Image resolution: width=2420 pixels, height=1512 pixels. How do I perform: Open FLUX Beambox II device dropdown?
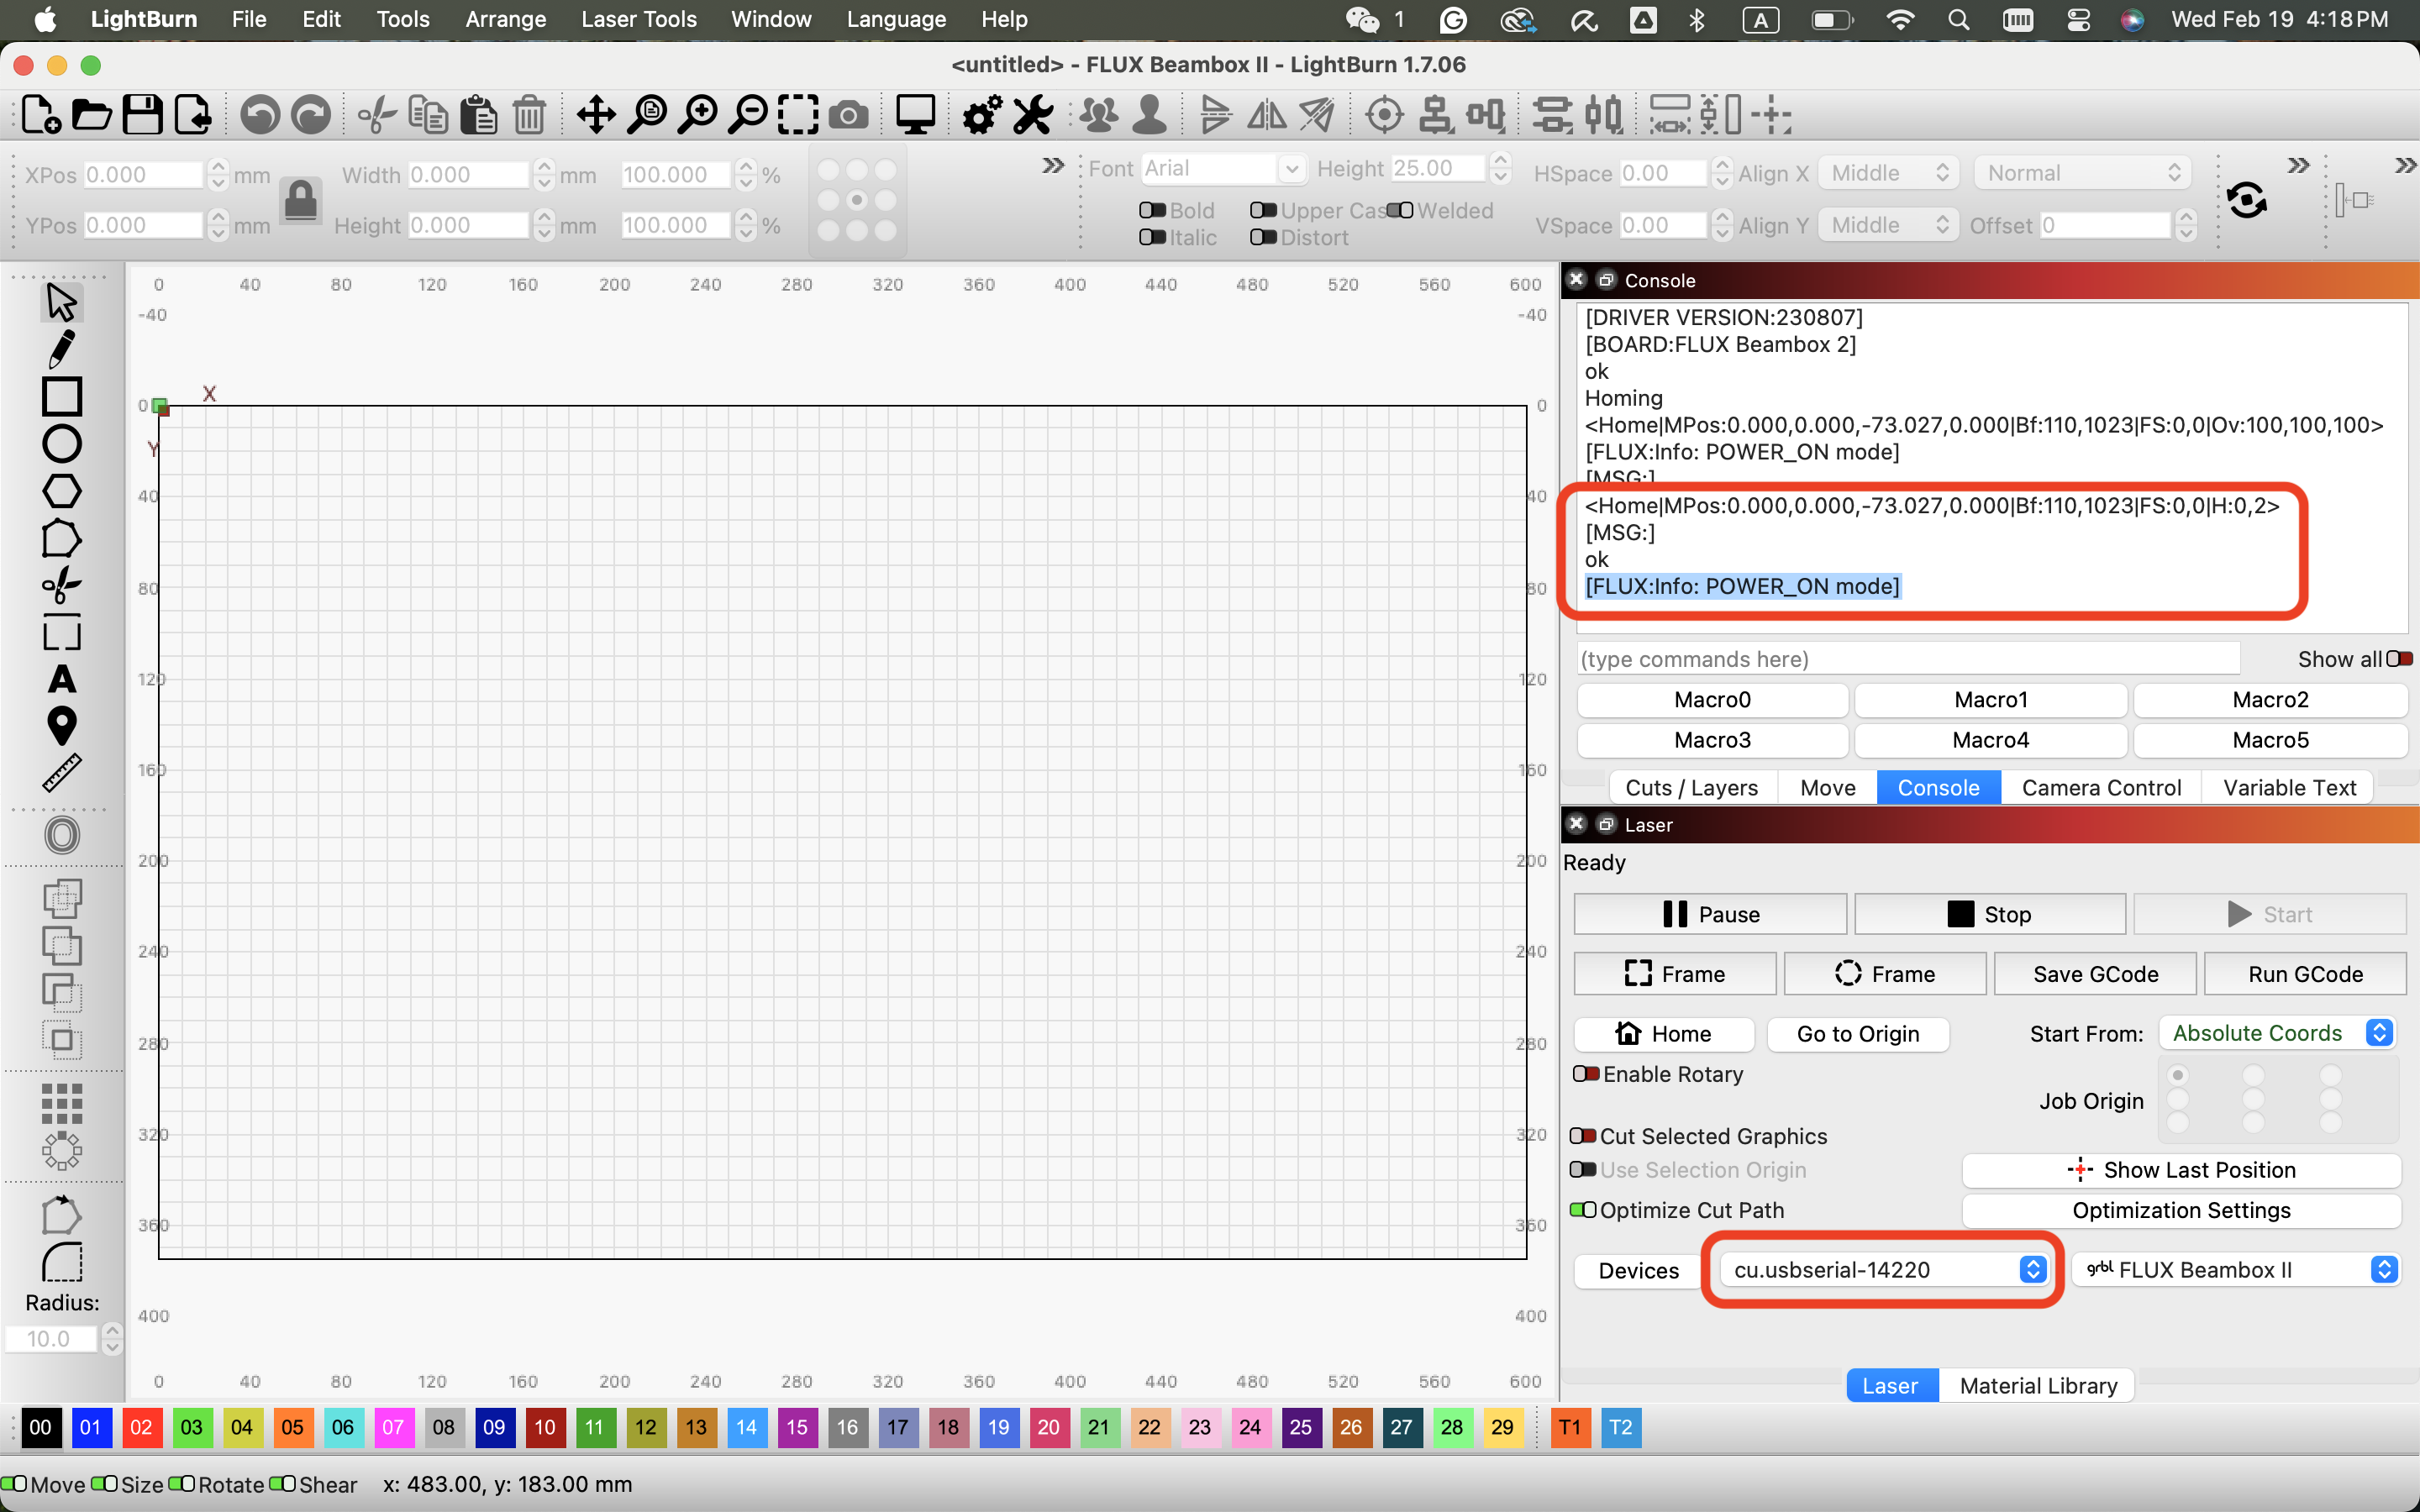click(2234, 1270)
